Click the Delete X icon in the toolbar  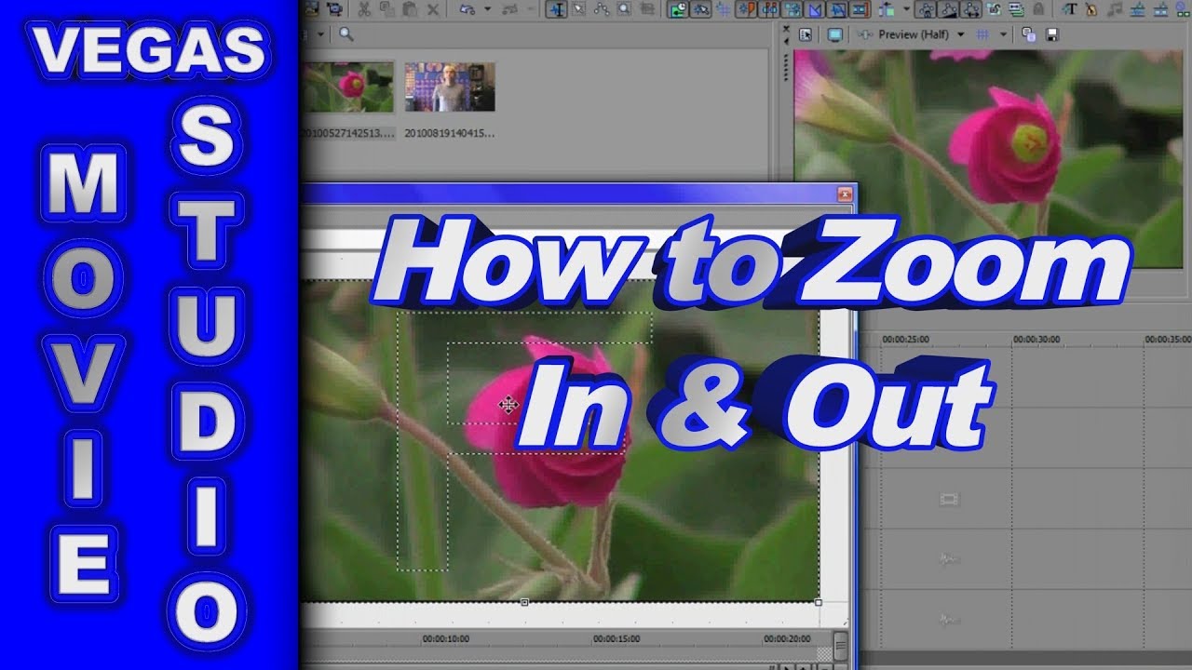(433, 9)
